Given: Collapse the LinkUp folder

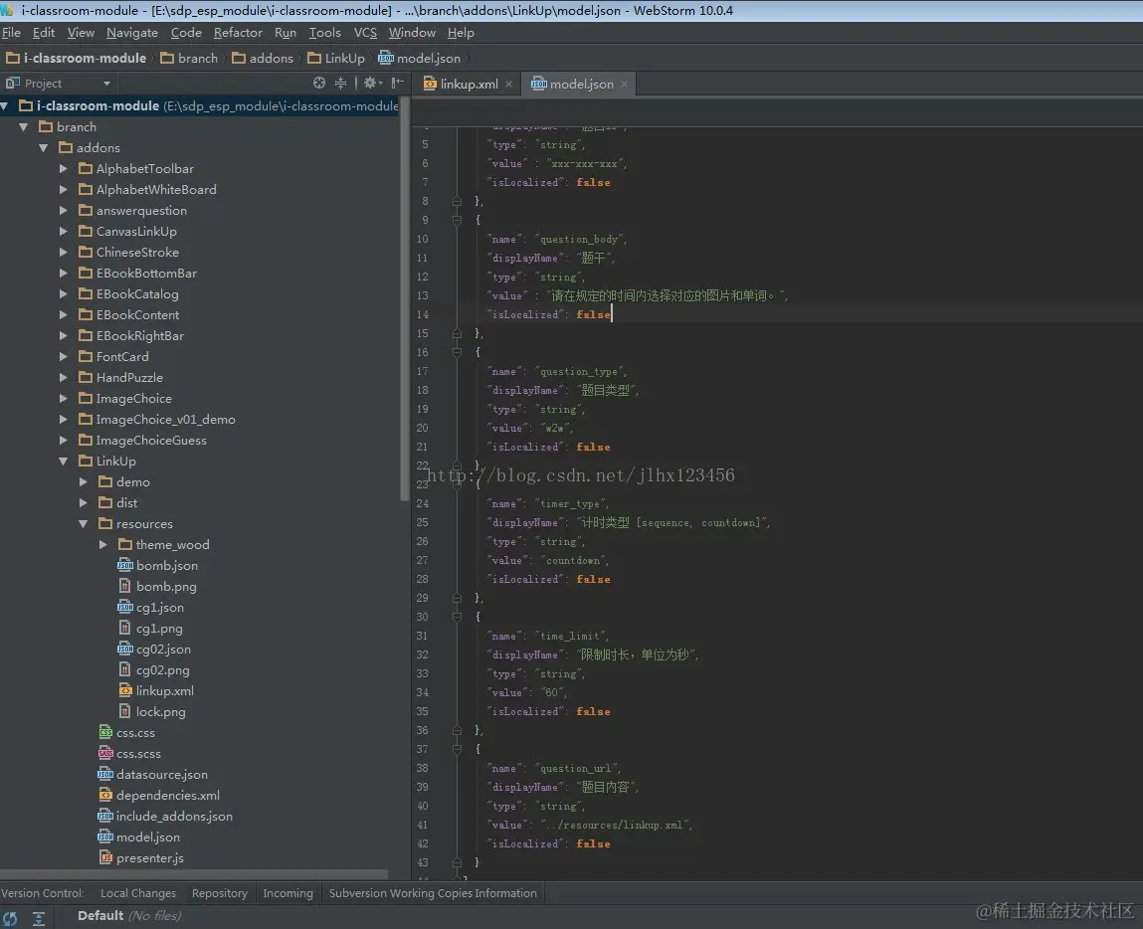Looking at the screenshot, I should (64, 462).
